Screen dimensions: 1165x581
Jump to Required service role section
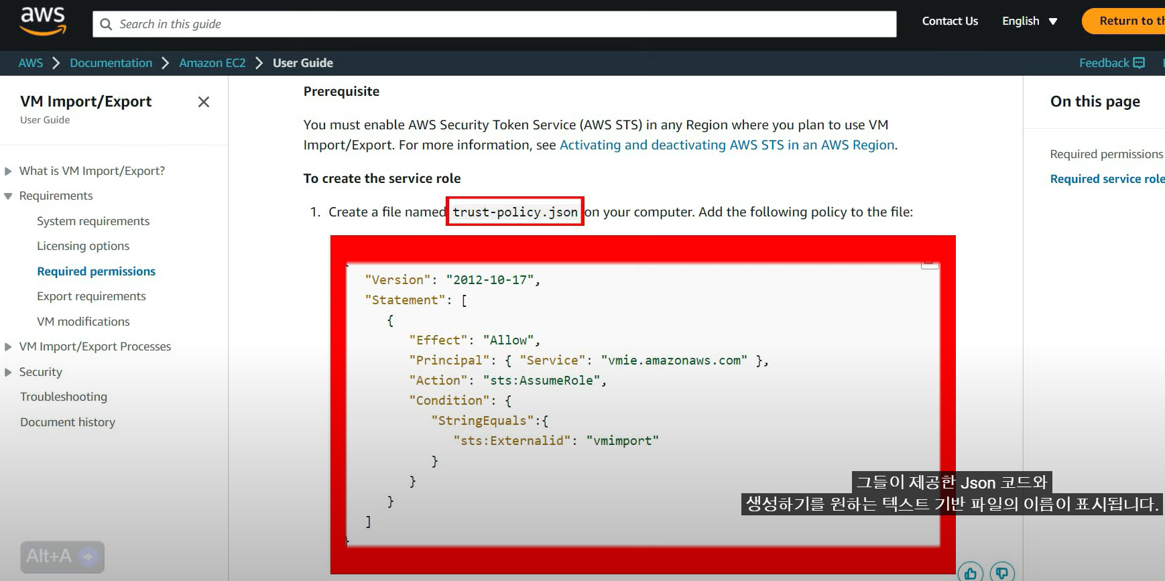1107,179
